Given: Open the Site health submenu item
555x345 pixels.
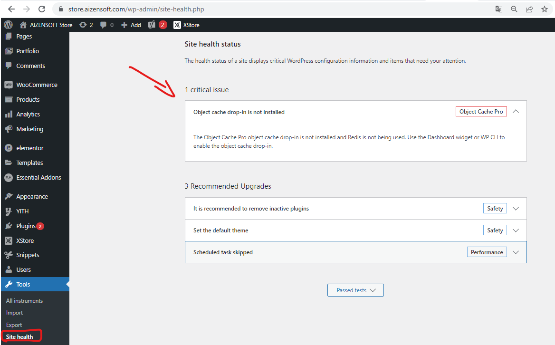Looking at the screenshot, I should tap(19, 337).
